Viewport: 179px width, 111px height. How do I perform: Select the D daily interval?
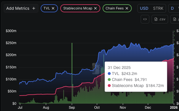point(172,8)
